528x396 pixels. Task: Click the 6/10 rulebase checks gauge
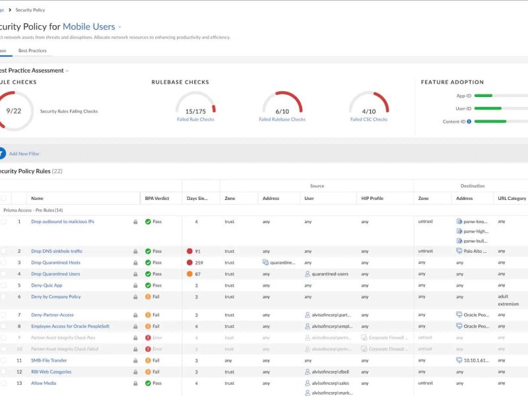282,103
